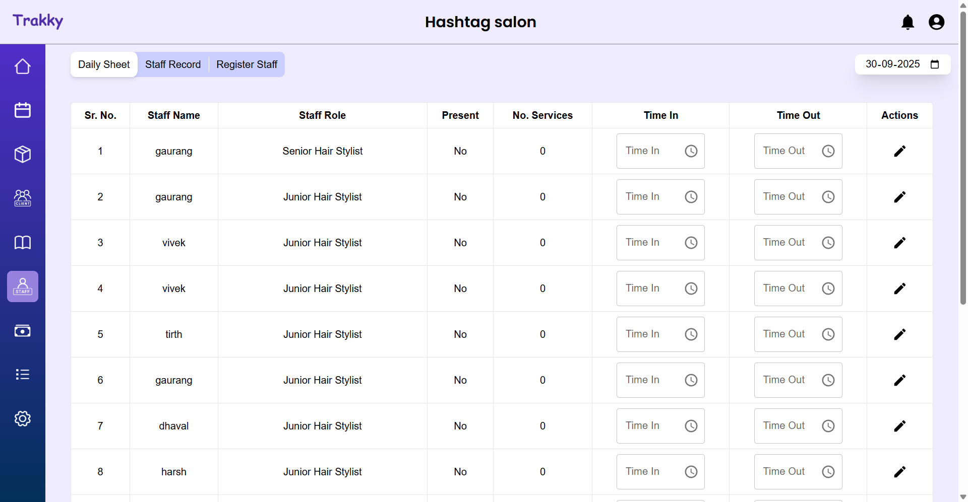This screenshot has height=502, width=968.
Task: Open the box inventory sidebar icon
Action: pyautogui.click(x=23, y=154)
